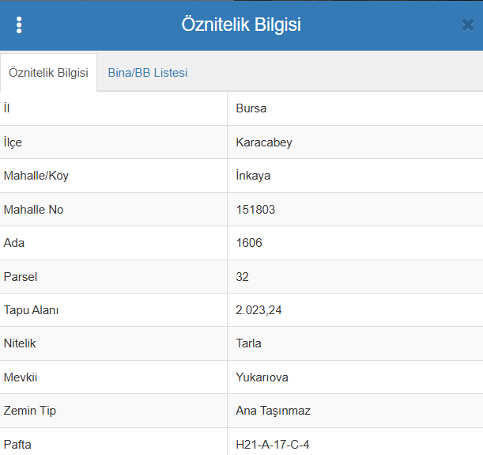Close the Öznitelik Bilgisi panel
Image resolution: width=483 pixels, height=455 pixels.
point(468,25)
